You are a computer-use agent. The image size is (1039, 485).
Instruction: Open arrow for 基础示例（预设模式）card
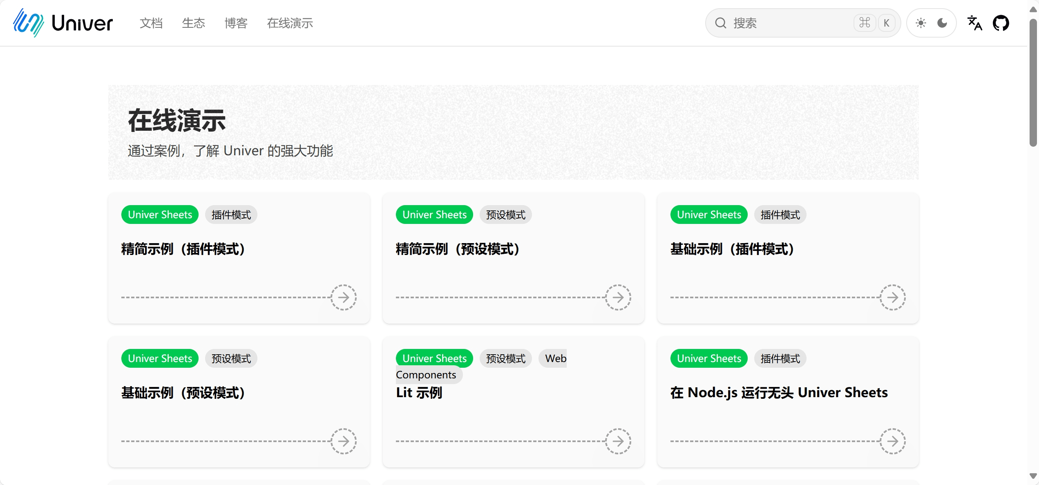coord(344,441)
